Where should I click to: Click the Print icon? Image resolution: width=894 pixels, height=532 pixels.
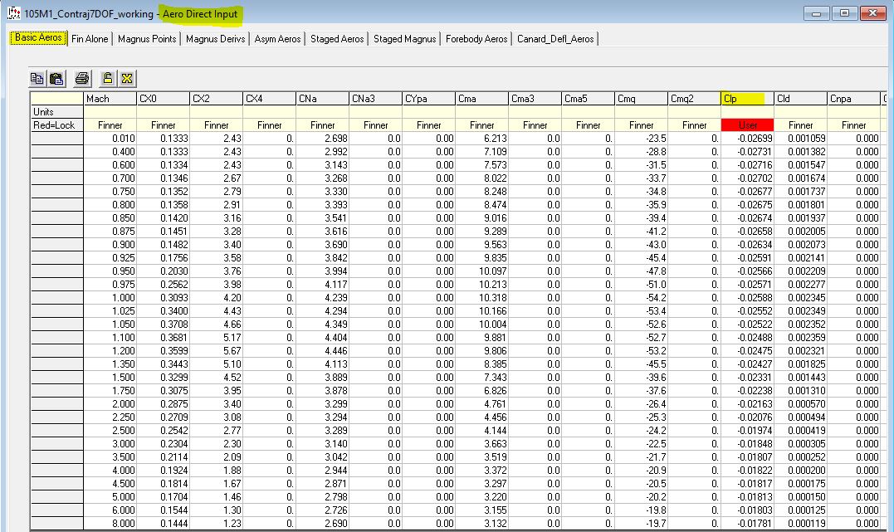(82, 79)
